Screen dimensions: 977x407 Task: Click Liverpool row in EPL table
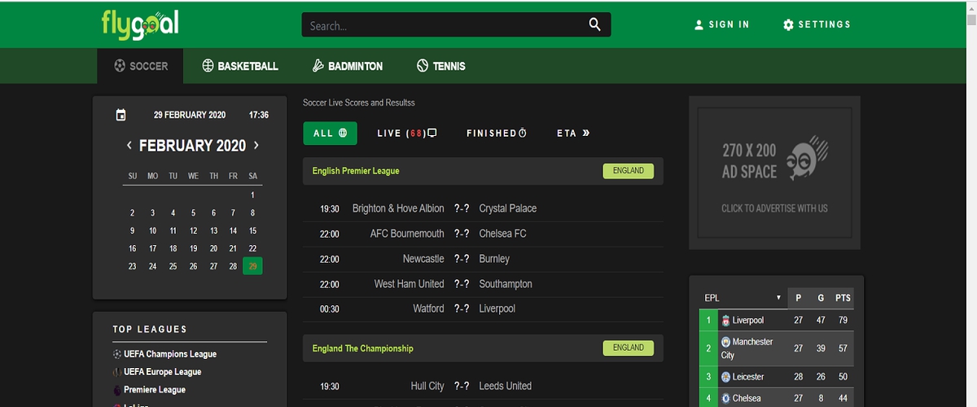777,320
